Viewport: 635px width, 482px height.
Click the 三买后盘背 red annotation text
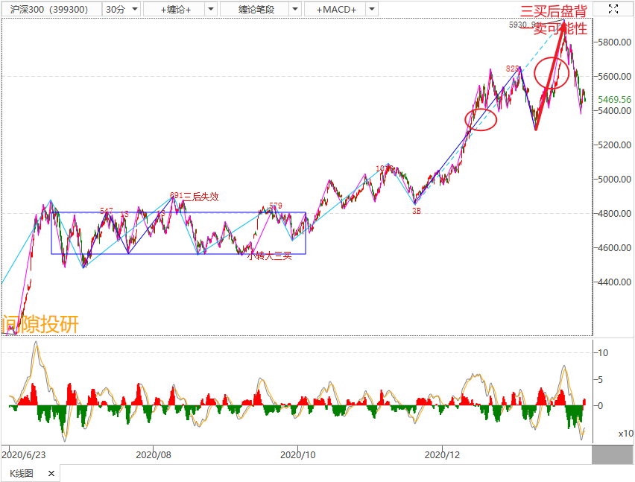pyautogui.click(x=553, y=12)
